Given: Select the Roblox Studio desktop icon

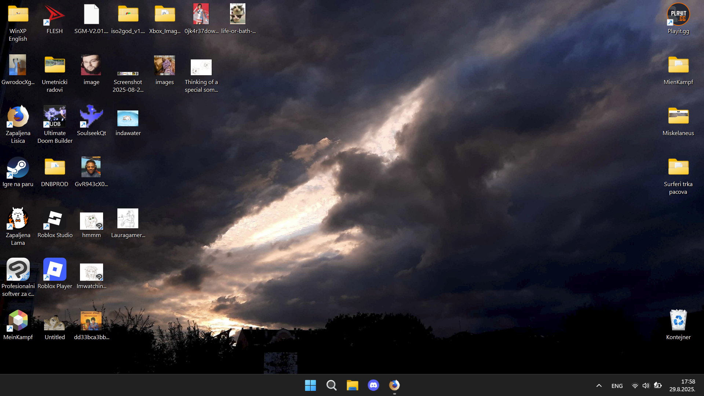Looking at the screenshot, I should pyautogui.click(x=55, y=219).
